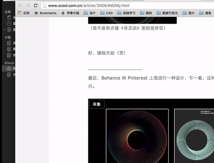Image resolution: width=214 pixels, height=163 pixels.
Task: Open the teal string-art ring thumbnail
Action: click(x=194, y=136)
